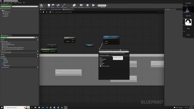Add new macro with plus icon
The height and width of the screenshot is (109, 194).
tap(38, 54)
